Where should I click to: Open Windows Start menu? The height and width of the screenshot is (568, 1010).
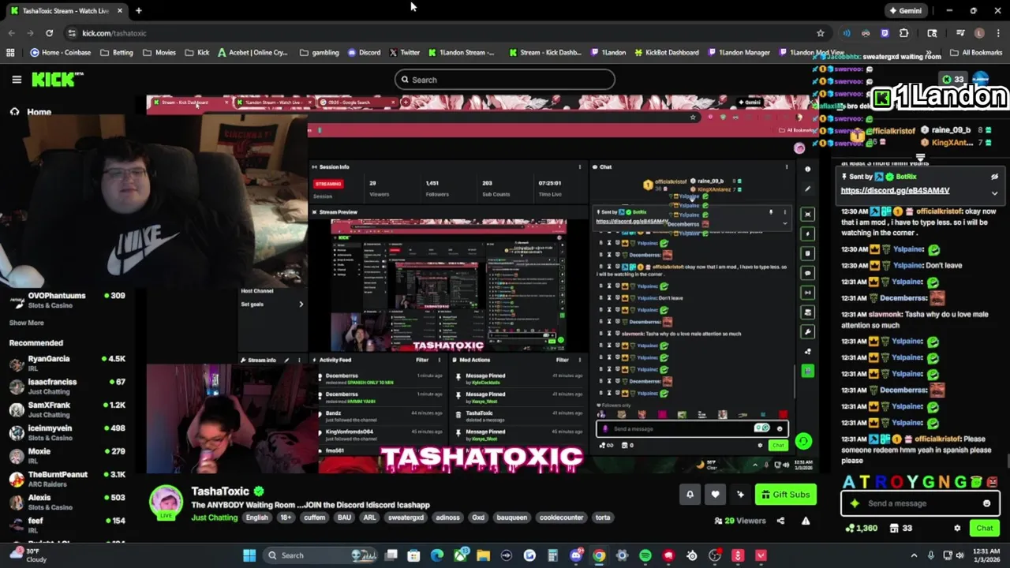249,555
